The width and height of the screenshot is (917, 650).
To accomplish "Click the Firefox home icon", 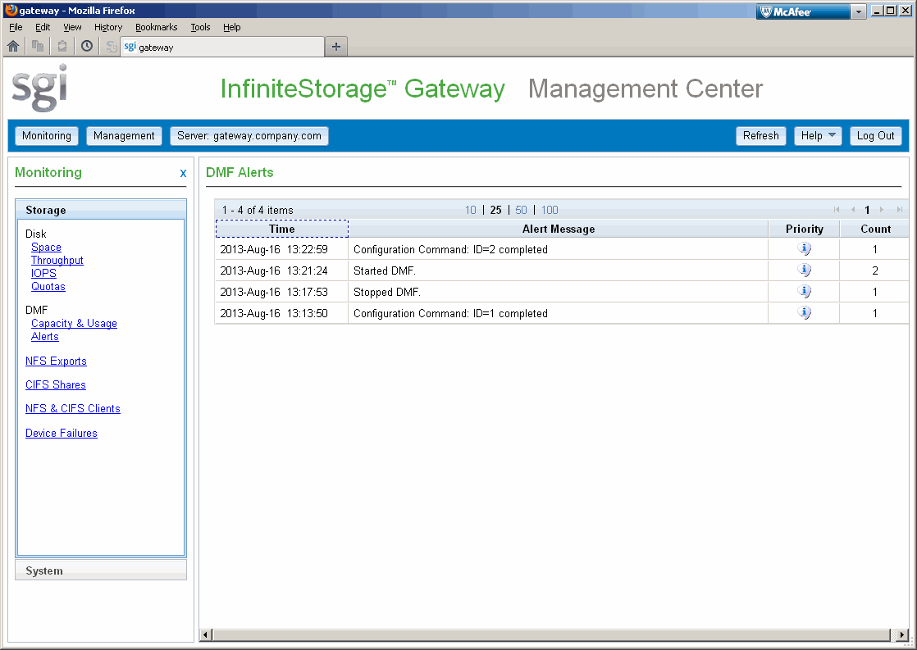I will coord(13,46).
